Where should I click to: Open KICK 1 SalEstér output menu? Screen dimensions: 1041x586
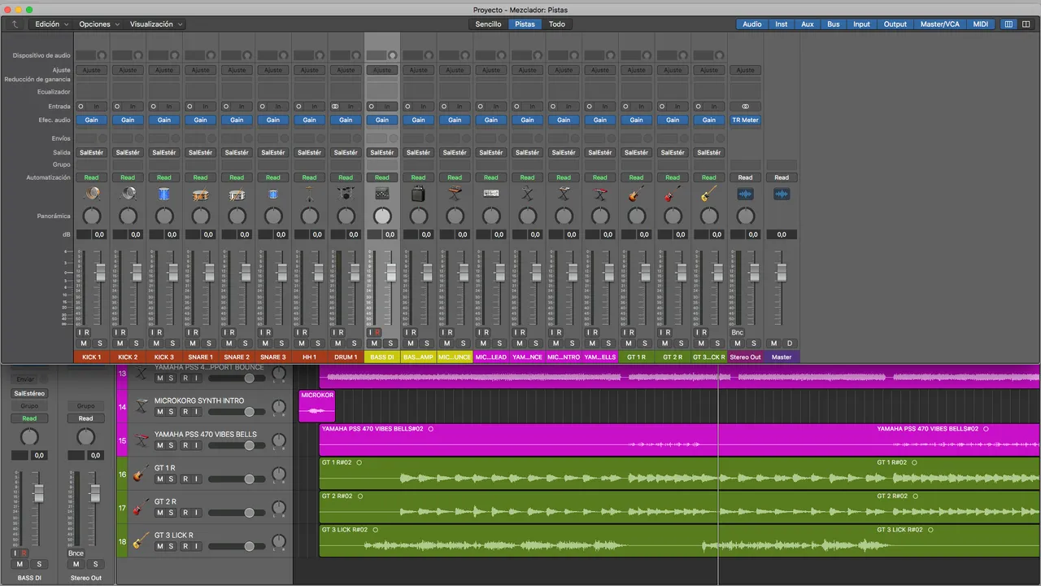click(92, 152)
